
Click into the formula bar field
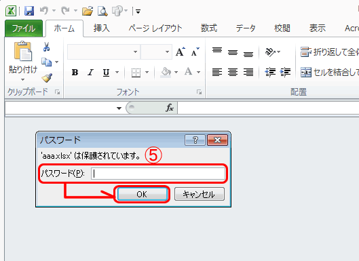pos(268,108)
